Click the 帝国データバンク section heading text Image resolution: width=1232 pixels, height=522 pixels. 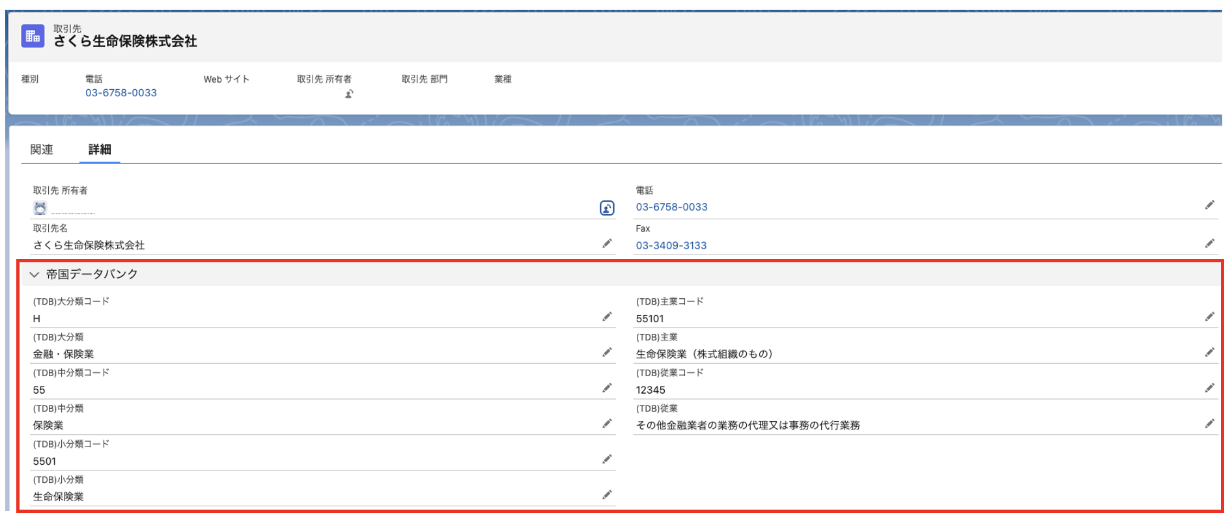point(92,275)
